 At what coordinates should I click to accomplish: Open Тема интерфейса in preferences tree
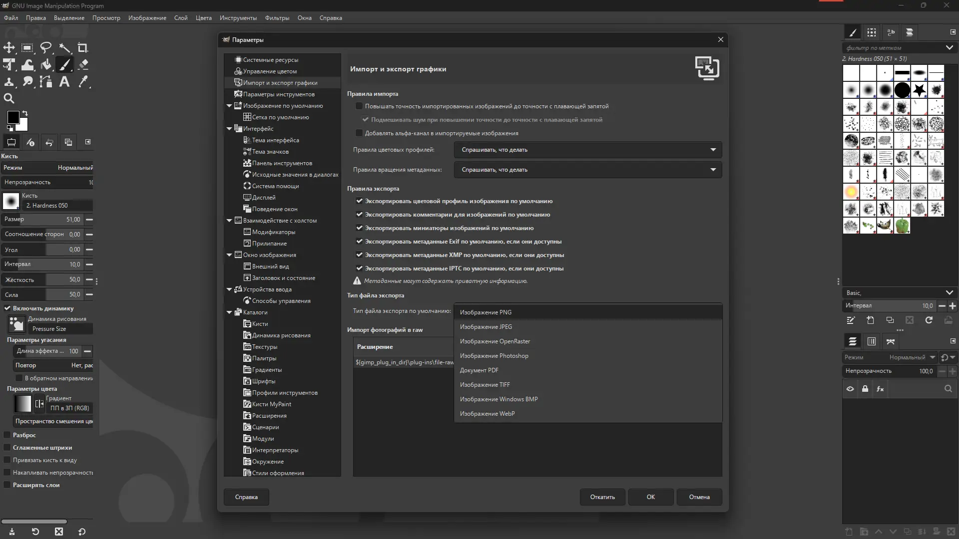pyautogui.click(x=275, y=140)
